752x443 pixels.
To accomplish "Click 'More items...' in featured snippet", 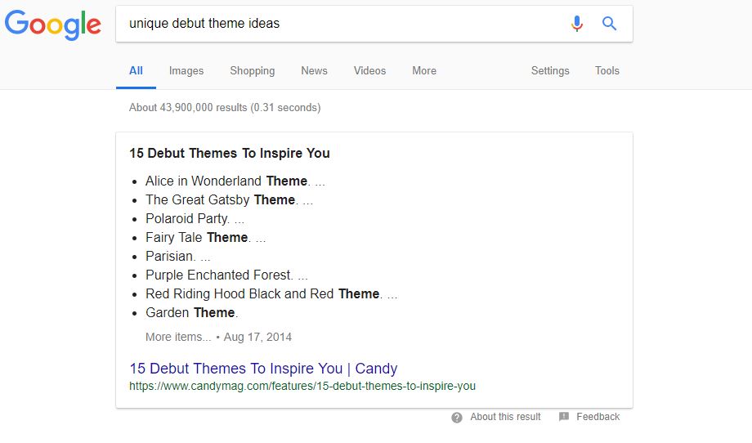I will tap(178, 337).
